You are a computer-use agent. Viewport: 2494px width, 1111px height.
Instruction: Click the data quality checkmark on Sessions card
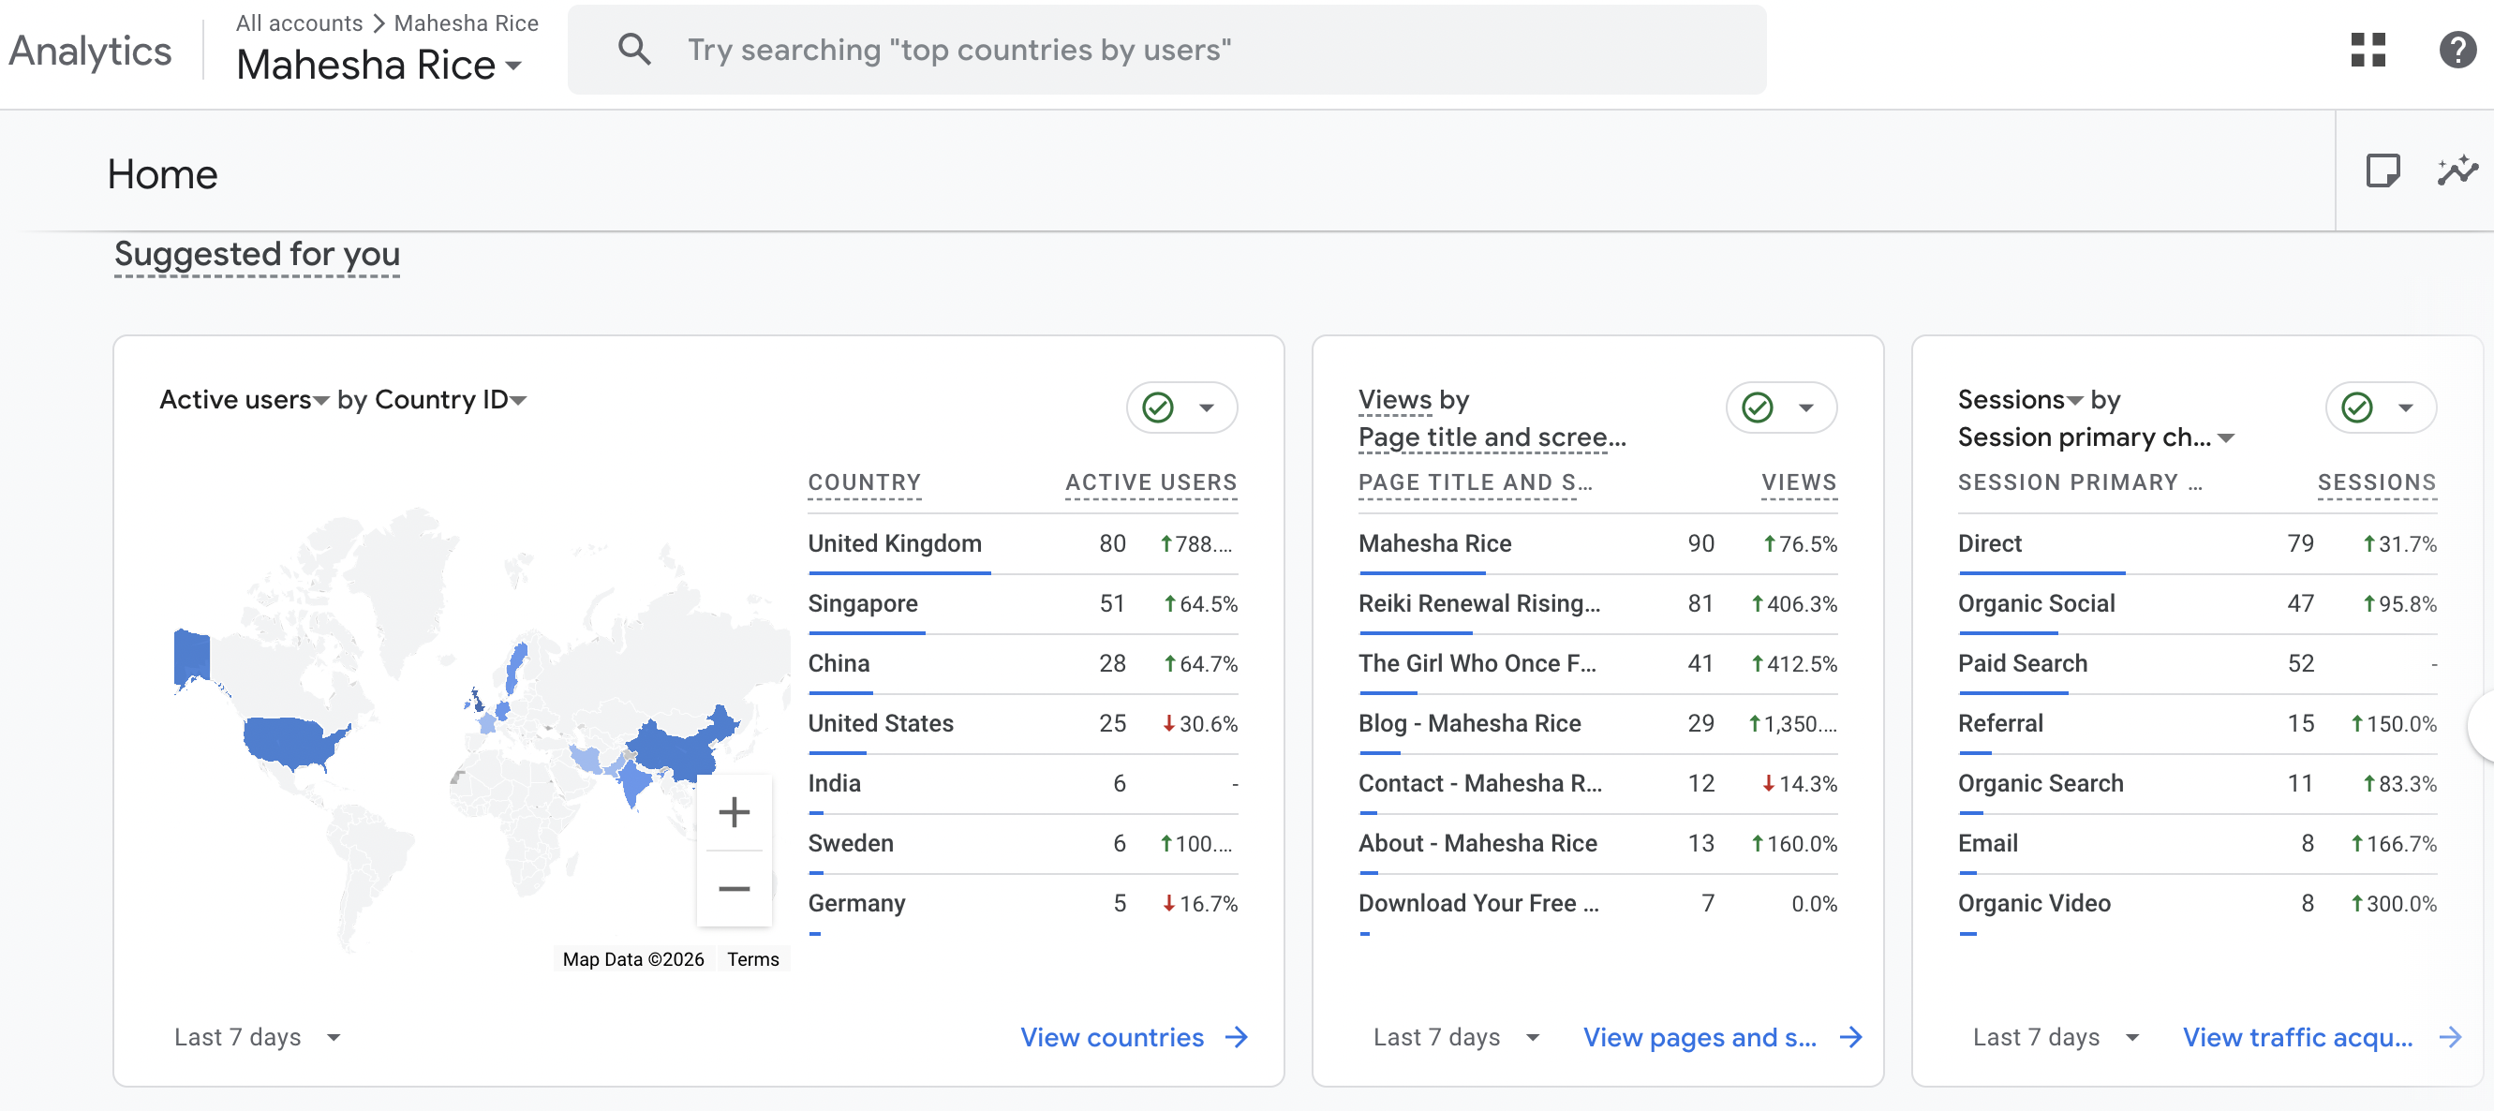pos(2358,407)
